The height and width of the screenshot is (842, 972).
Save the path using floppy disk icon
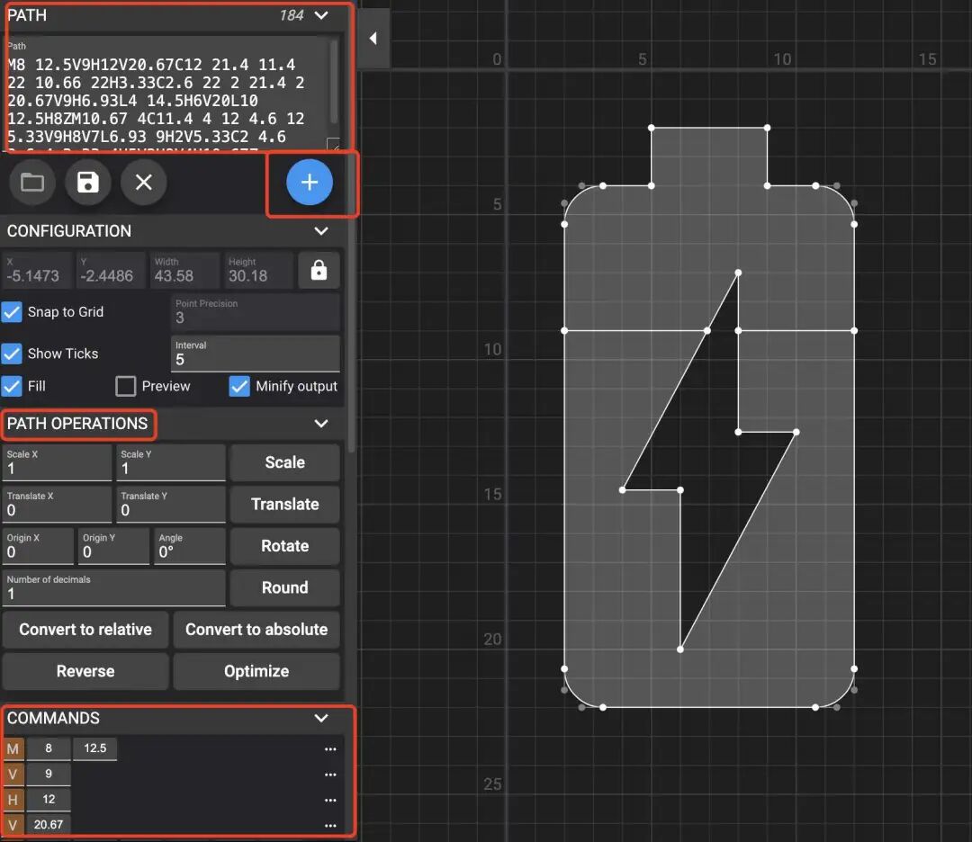88,182
